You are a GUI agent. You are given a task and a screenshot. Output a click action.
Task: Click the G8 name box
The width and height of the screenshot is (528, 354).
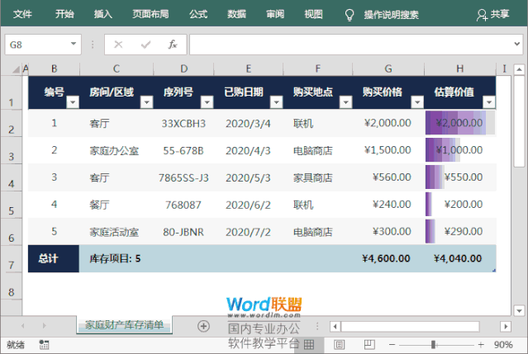coord(37,45)
